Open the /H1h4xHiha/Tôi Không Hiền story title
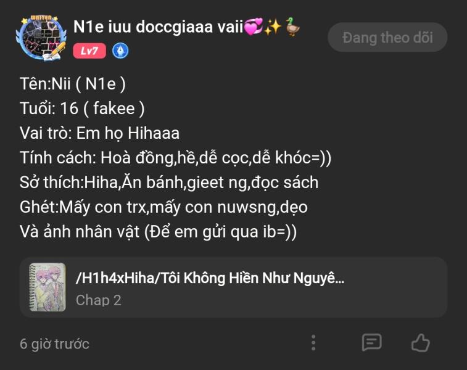This screenshot has width=467, height=370. point(210,279)
